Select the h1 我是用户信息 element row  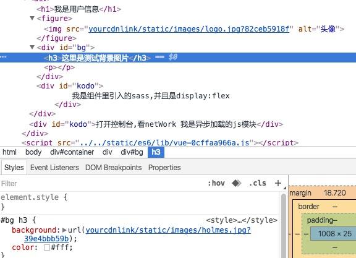point(78,9)
